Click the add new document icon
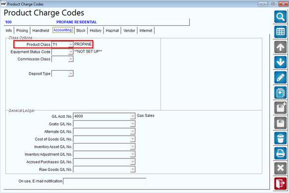This screenshot has width=289, height=193. 280,93
